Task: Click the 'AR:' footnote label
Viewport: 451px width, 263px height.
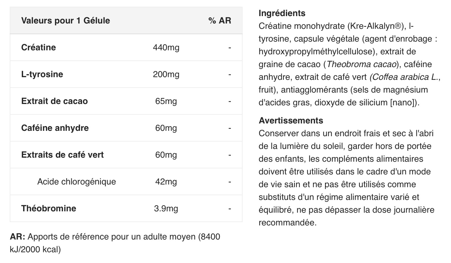Action: point(17,236)
